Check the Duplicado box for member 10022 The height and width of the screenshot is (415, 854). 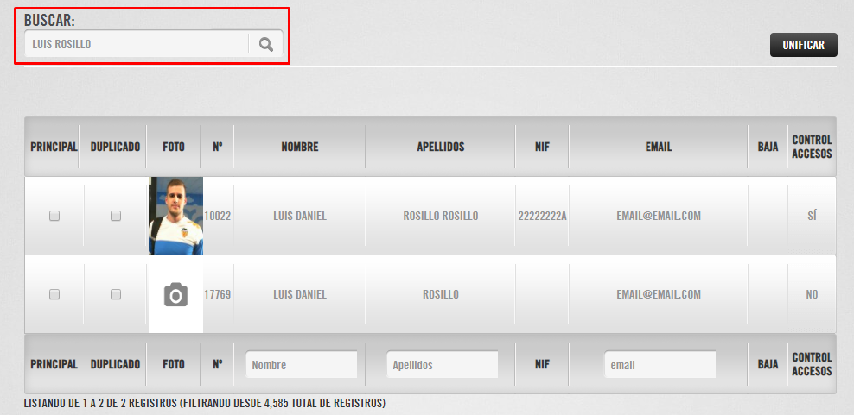[116, 216]
